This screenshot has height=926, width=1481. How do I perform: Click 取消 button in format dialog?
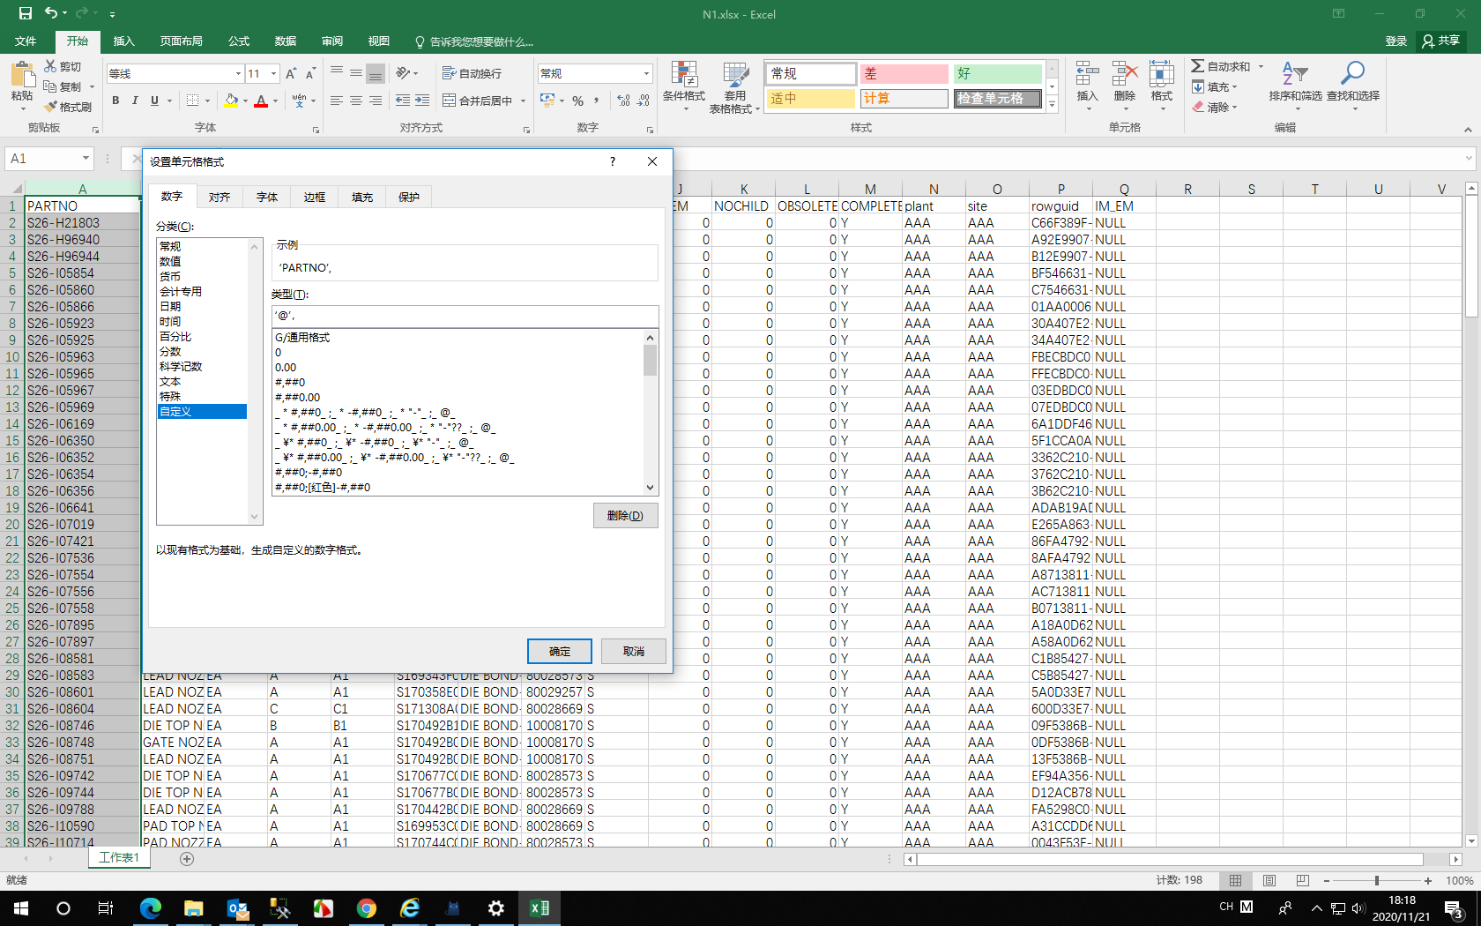(x=634, y=651)
